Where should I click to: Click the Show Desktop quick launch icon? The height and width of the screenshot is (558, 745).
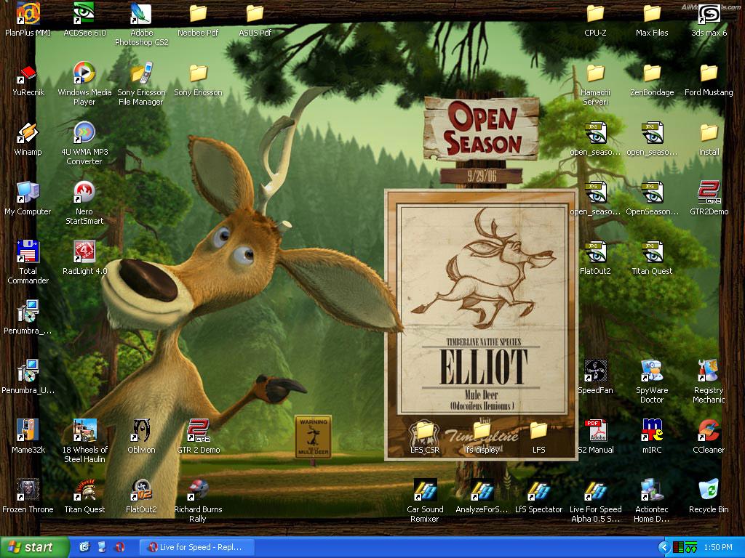click(102, 547)
